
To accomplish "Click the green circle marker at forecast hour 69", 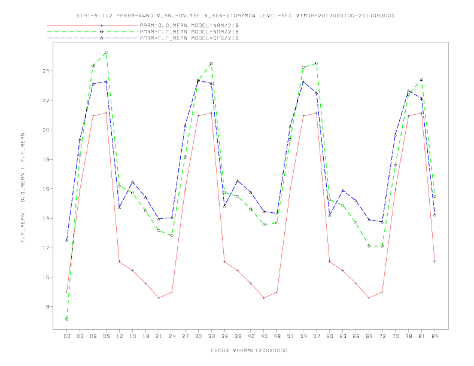I will click(369, 246).
